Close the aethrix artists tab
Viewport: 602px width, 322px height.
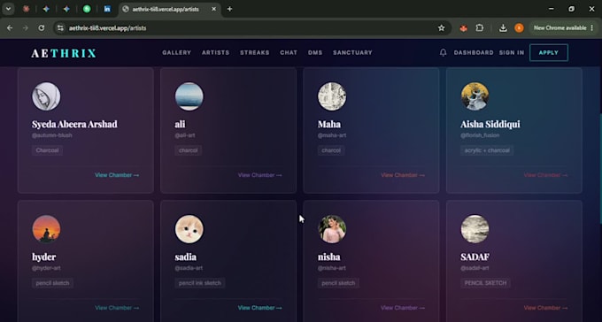[x=214, y=9]
